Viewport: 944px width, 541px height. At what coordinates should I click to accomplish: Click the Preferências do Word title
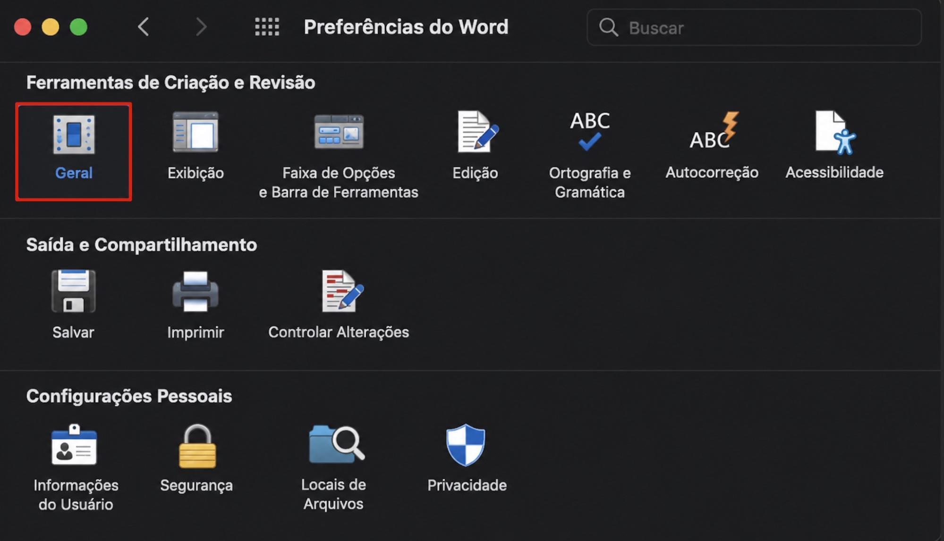406,27
